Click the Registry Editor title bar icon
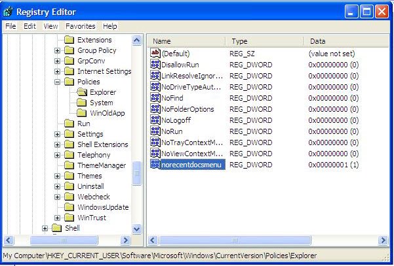The height and width of the screenshot is (266, 394). (x=8, y=12)
